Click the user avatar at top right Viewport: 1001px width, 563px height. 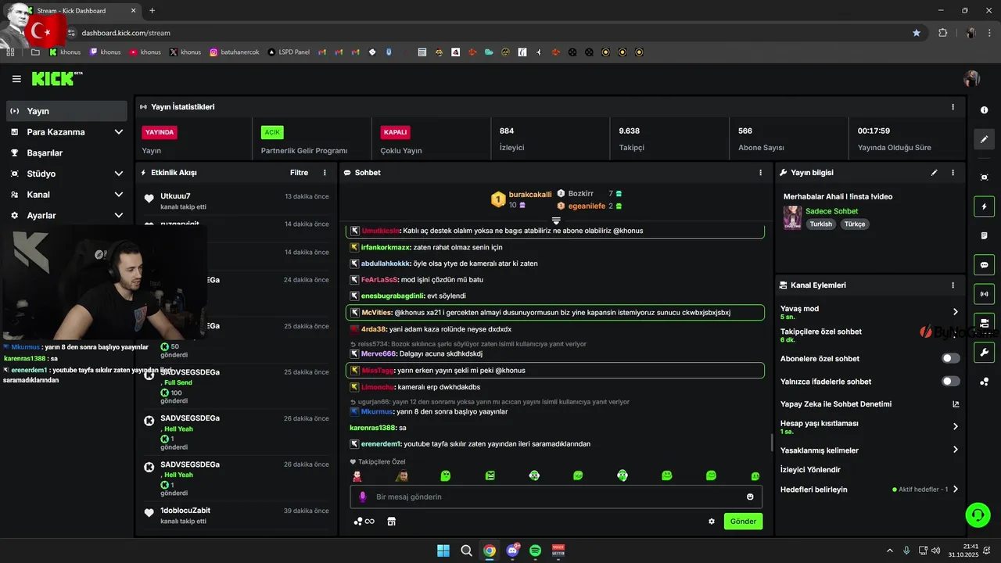pyautogui.click(x=972, y=79)
